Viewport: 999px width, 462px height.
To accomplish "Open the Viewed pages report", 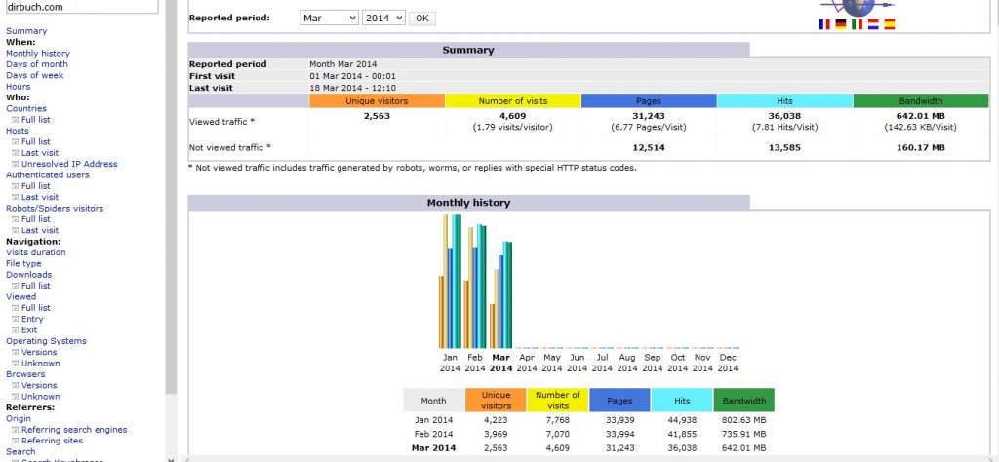I will 21,296.
